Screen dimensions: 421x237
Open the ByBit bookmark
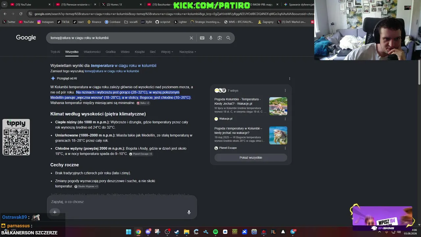pyautogui.click(x=146, y=22)
